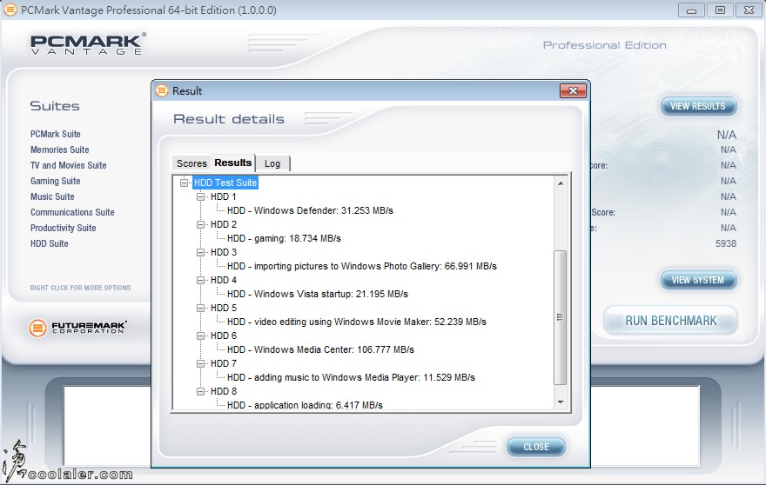This screenshot has width=766, height=485.
Task: Click the RIGHT CLICK FOR MORE OPTIONS hint
Action: [81, 288]
